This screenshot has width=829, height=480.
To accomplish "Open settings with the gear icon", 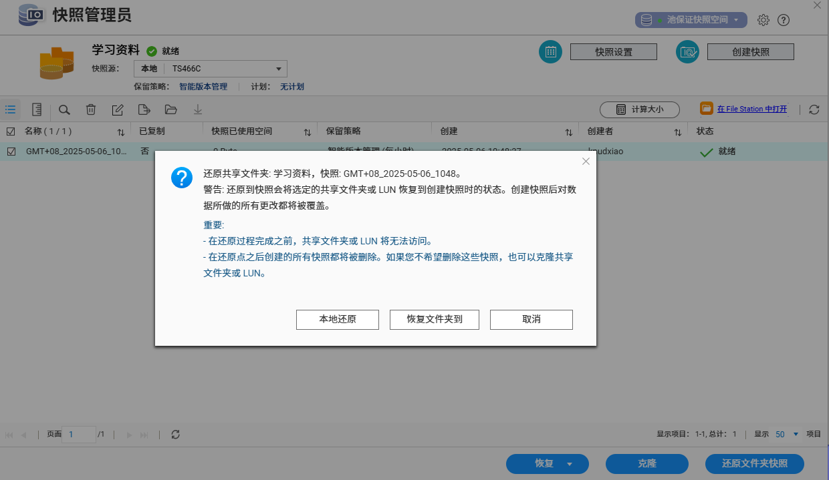I will click(763, 20).
